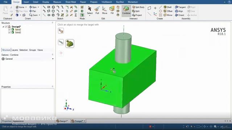This screenshot has height=130, width=232.
Task: Click the Selection panel tab
Action: tap(24, 50)
